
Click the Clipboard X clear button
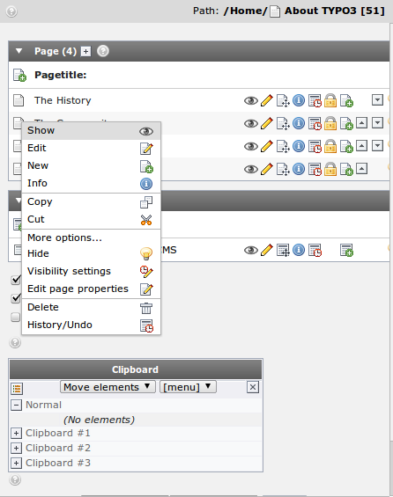(x=253, y=387)
